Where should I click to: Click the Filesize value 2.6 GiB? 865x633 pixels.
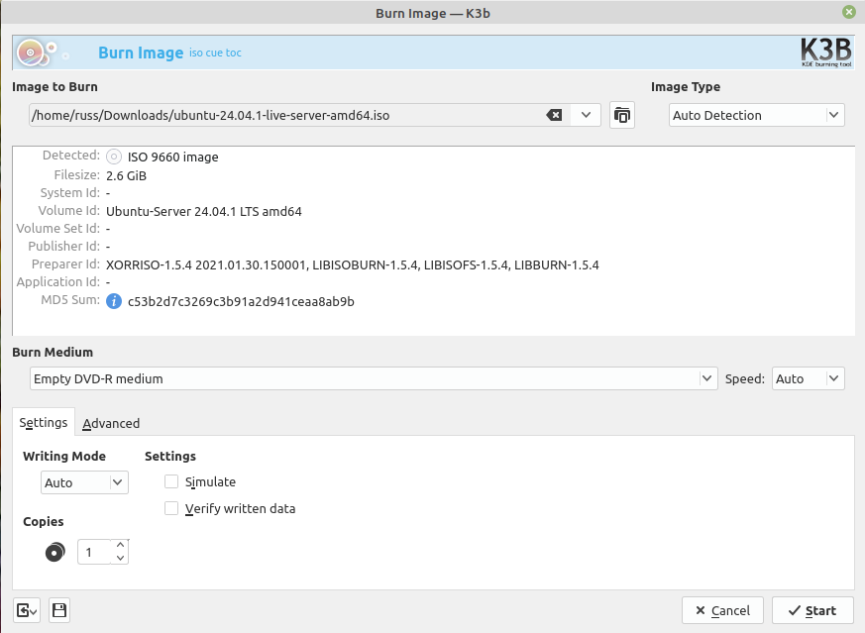(x=126, y=176)
